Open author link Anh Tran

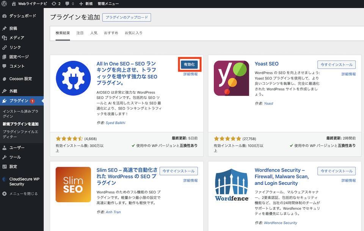113,212
